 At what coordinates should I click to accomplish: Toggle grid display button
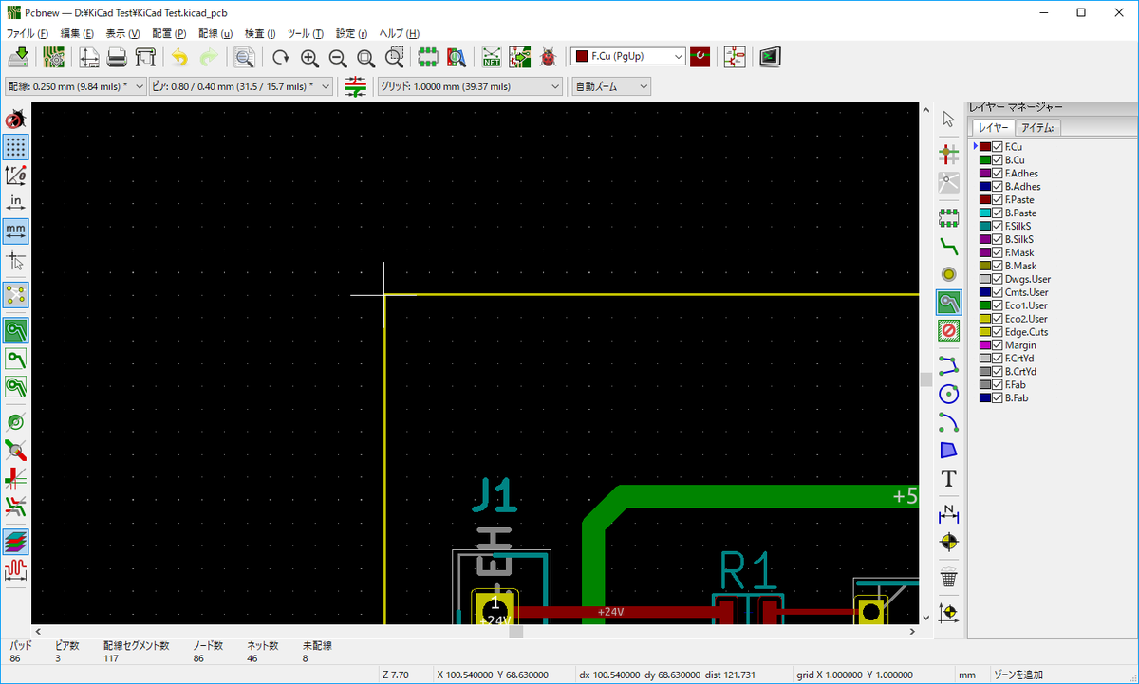tap(16, 147)
